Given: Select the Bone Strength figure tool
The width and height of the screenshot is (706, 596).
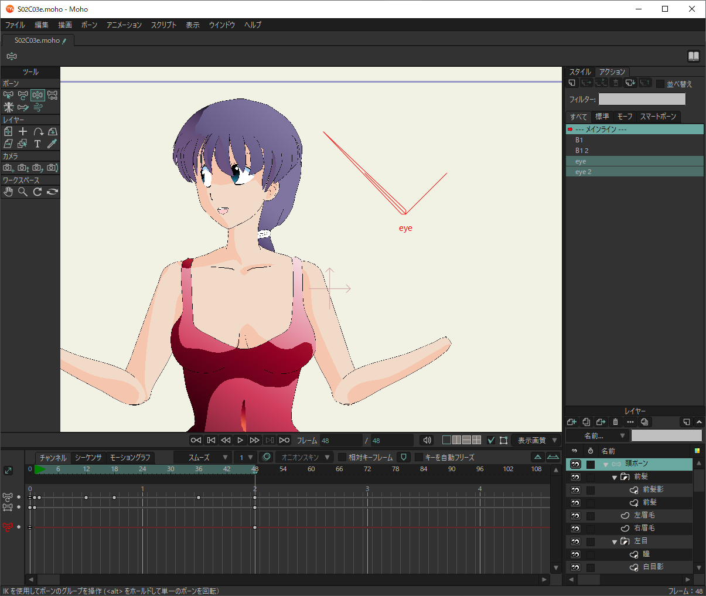Looking at the screenshot, I should pyautogui.click(x=8, y=107).
